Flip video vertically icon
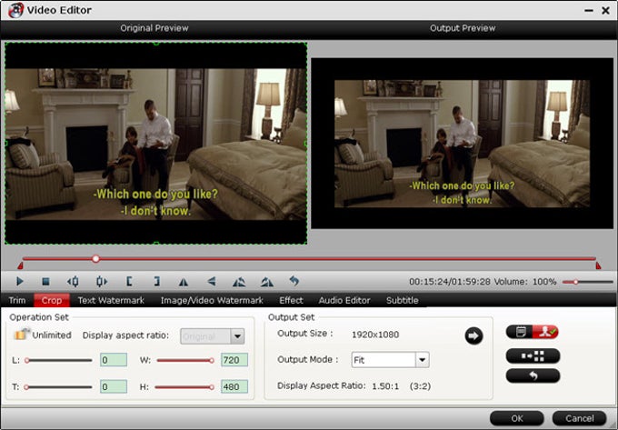Screen dimensions: 618x430 click(212, 282)
